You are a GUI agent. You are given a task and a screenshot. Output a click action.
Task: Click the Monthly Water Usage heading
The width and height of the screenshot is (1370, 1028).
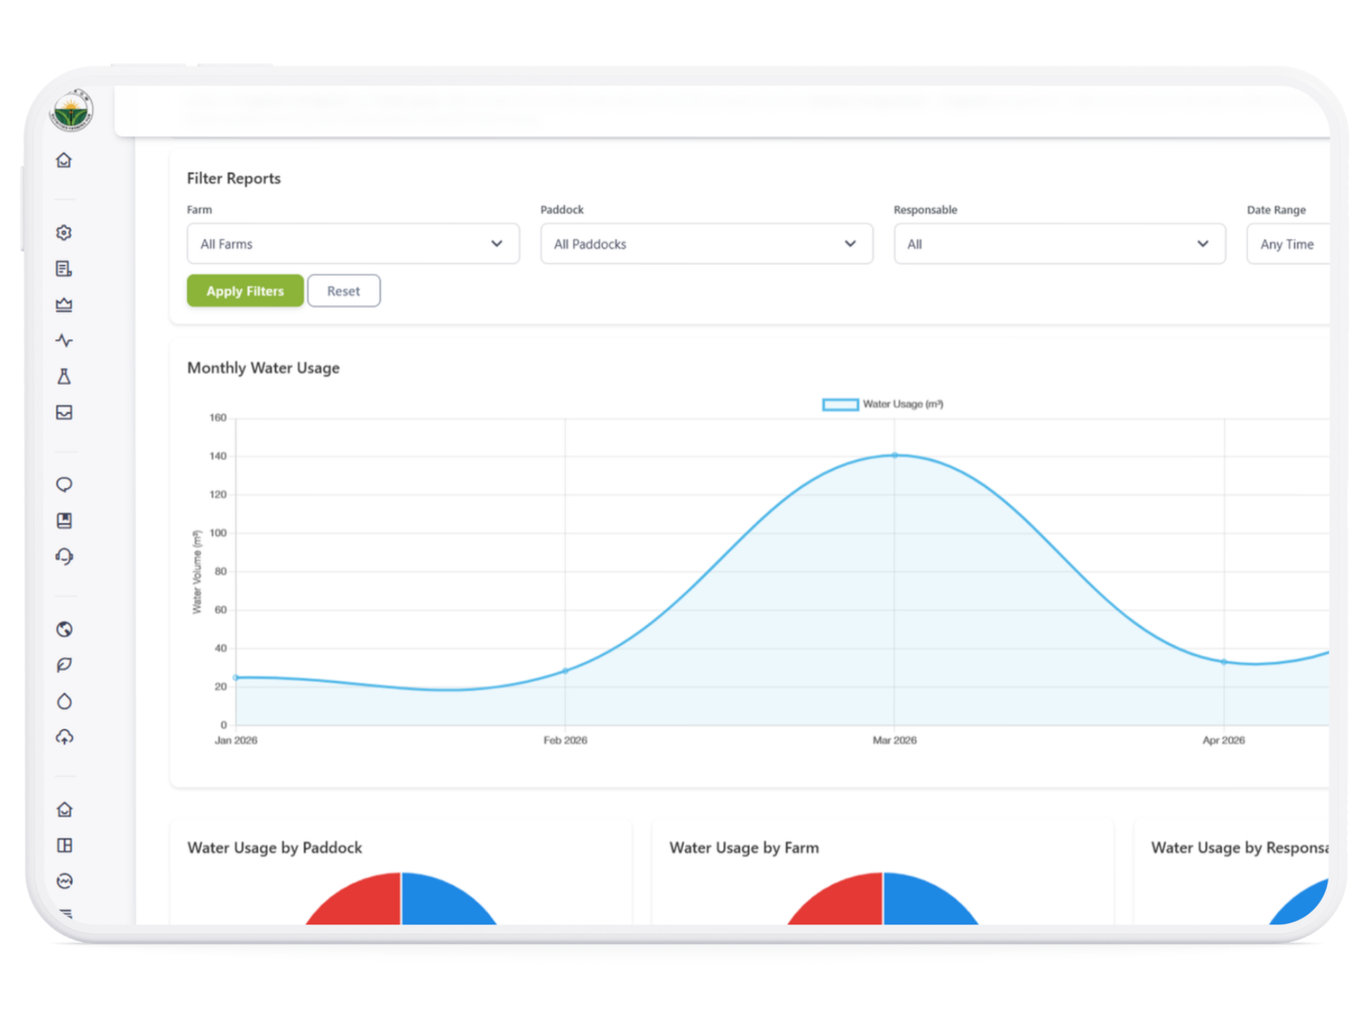264,368
